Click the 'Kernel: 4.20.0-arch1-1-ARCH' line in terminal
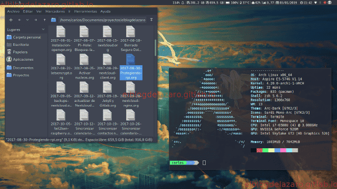 (277, 83)
